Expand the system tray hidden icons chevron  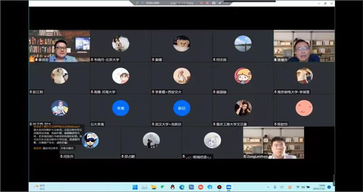pyautogui.click(x=269, y=187)
